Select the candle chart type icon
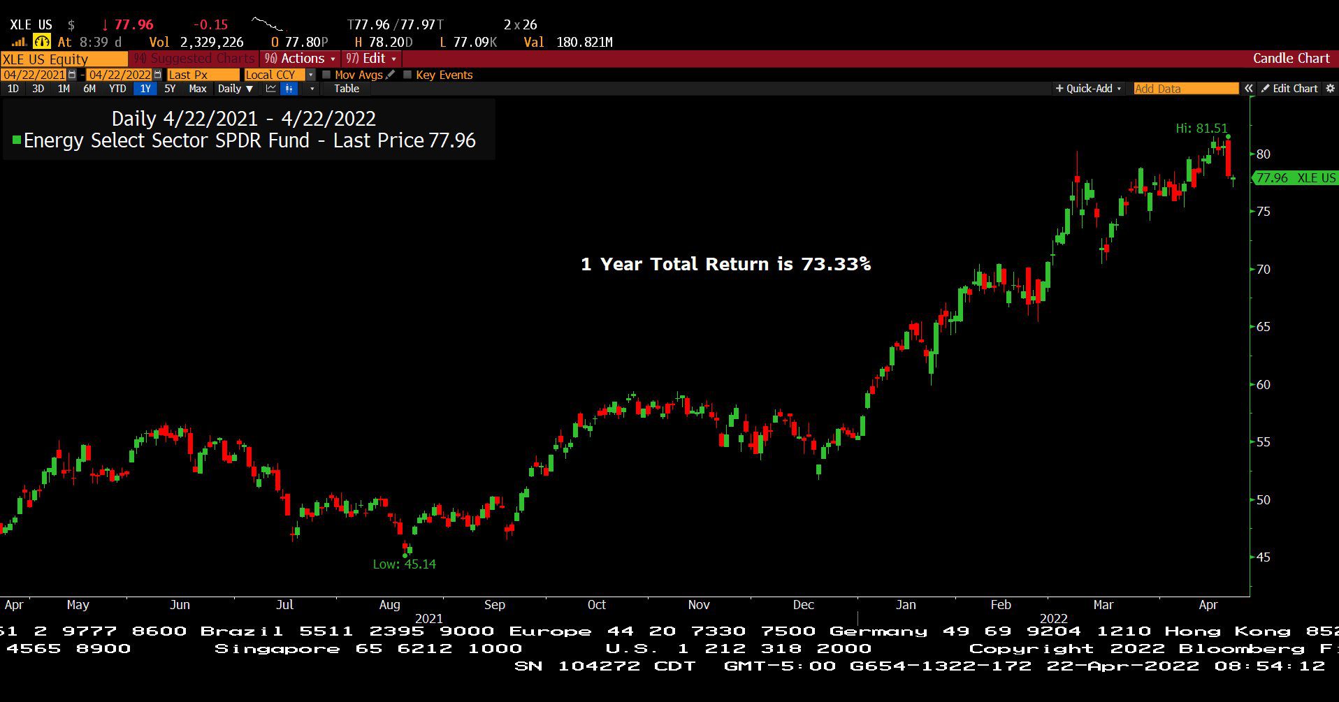1339x702 pixels. point(289,89)
